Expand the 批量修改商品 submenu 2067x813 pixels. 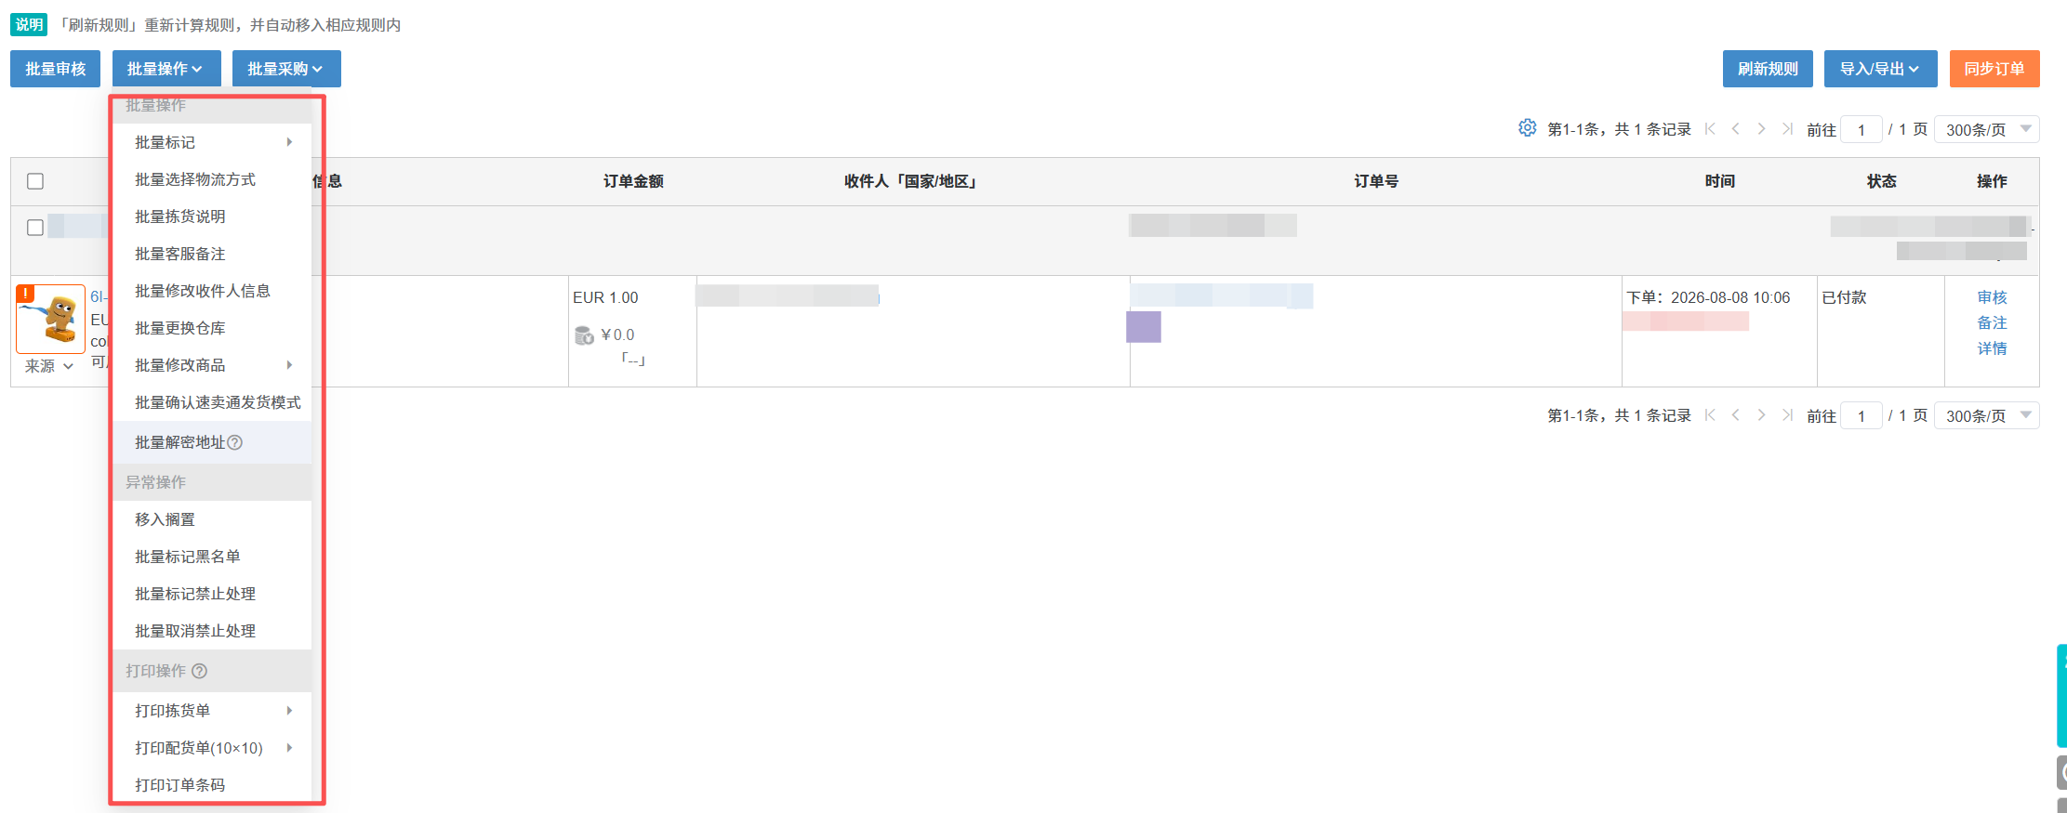[x=212, y=365]
